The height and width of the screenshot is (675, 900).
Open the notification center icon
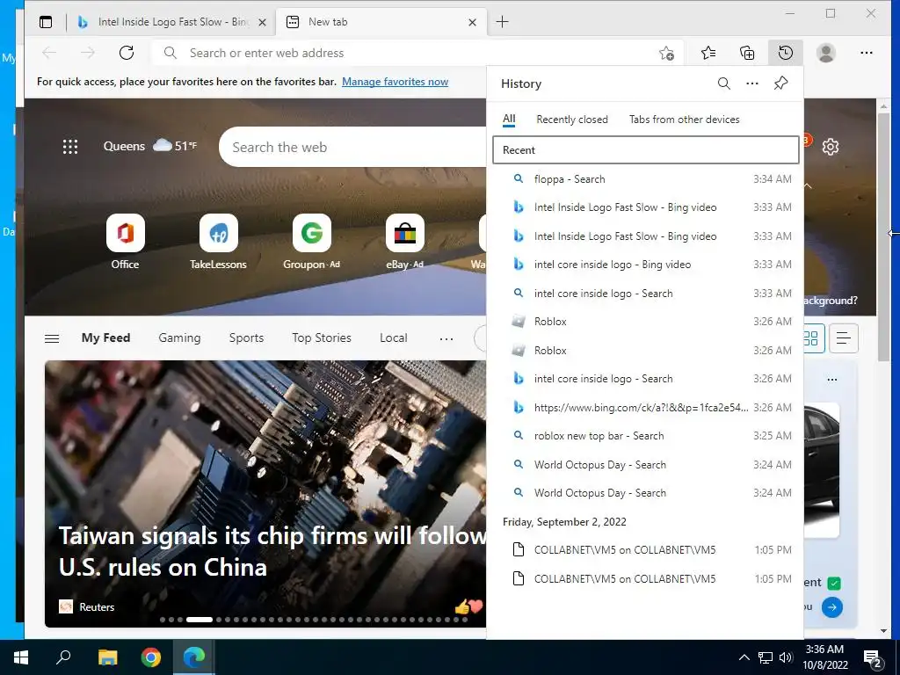(x=873, y=657)
